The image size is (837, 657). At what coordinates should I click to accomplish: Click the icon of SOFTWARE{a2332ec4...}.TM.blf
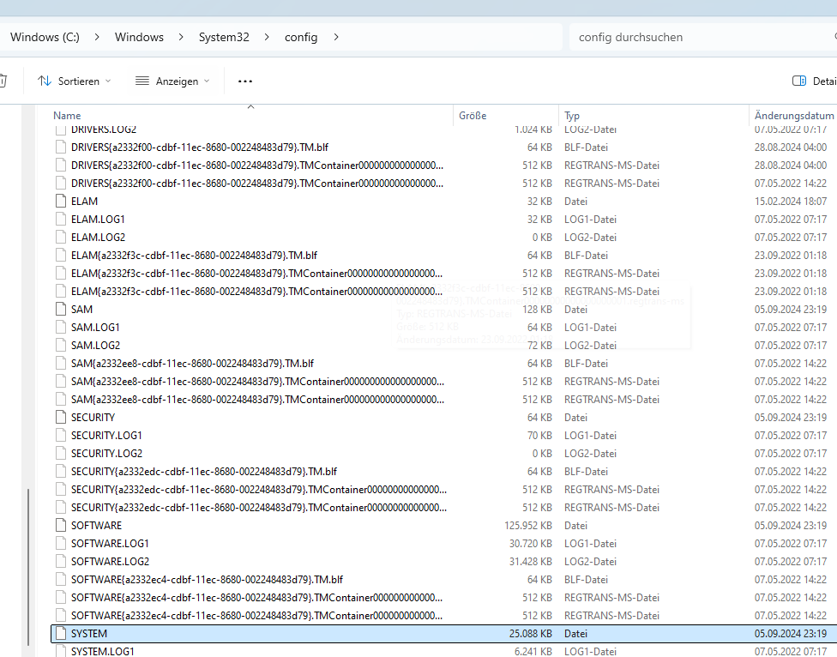[62, 580]
